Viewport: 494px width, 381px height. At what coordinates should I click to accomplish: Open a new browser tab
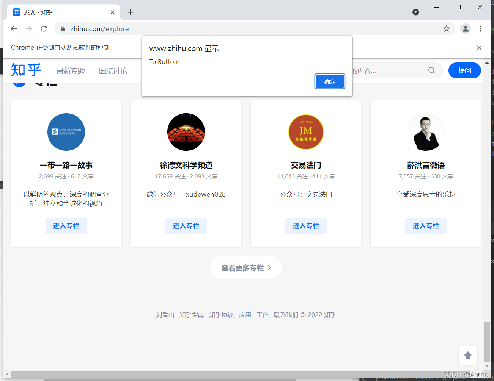(130, 12)
